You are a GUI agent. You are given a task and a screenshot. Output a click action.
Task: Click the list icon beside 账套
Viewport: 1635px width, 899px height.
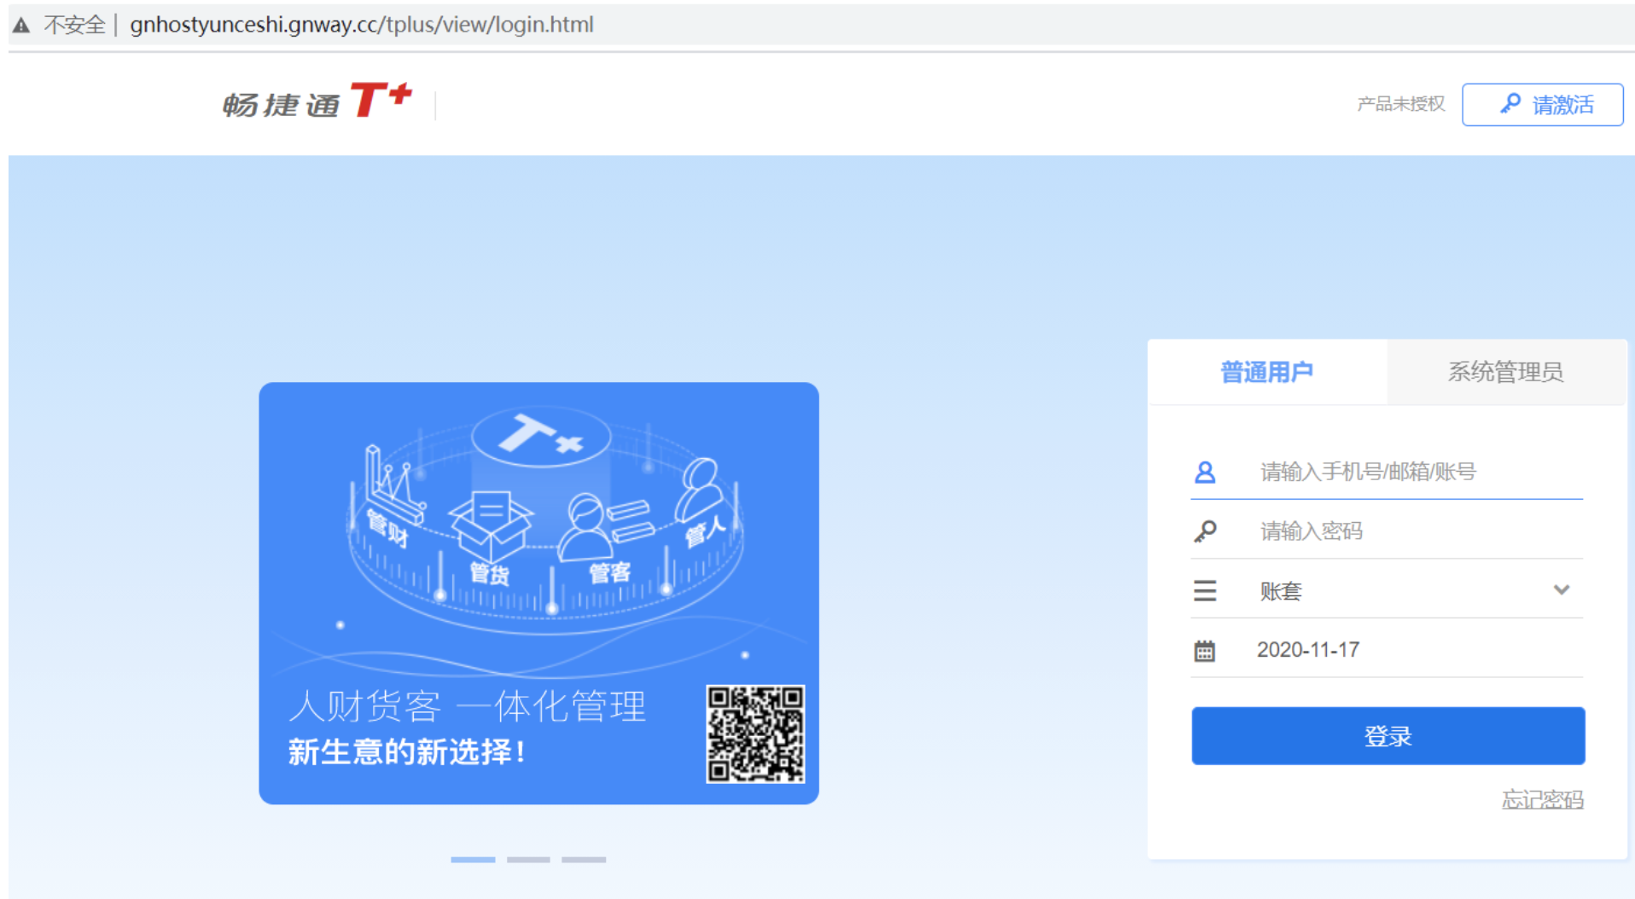coord(1205,590)
